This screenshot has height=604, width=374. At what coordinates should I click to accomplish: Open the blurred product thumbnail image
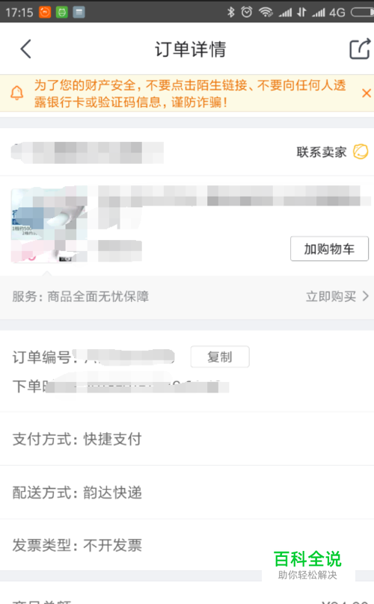tap(49, 224)
